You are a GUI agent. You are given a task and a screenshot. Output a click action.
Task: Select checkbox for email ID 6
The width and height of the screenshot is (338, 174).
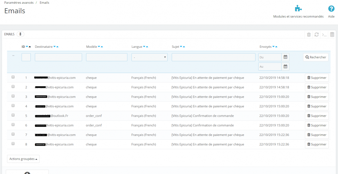tap(13, 125)
